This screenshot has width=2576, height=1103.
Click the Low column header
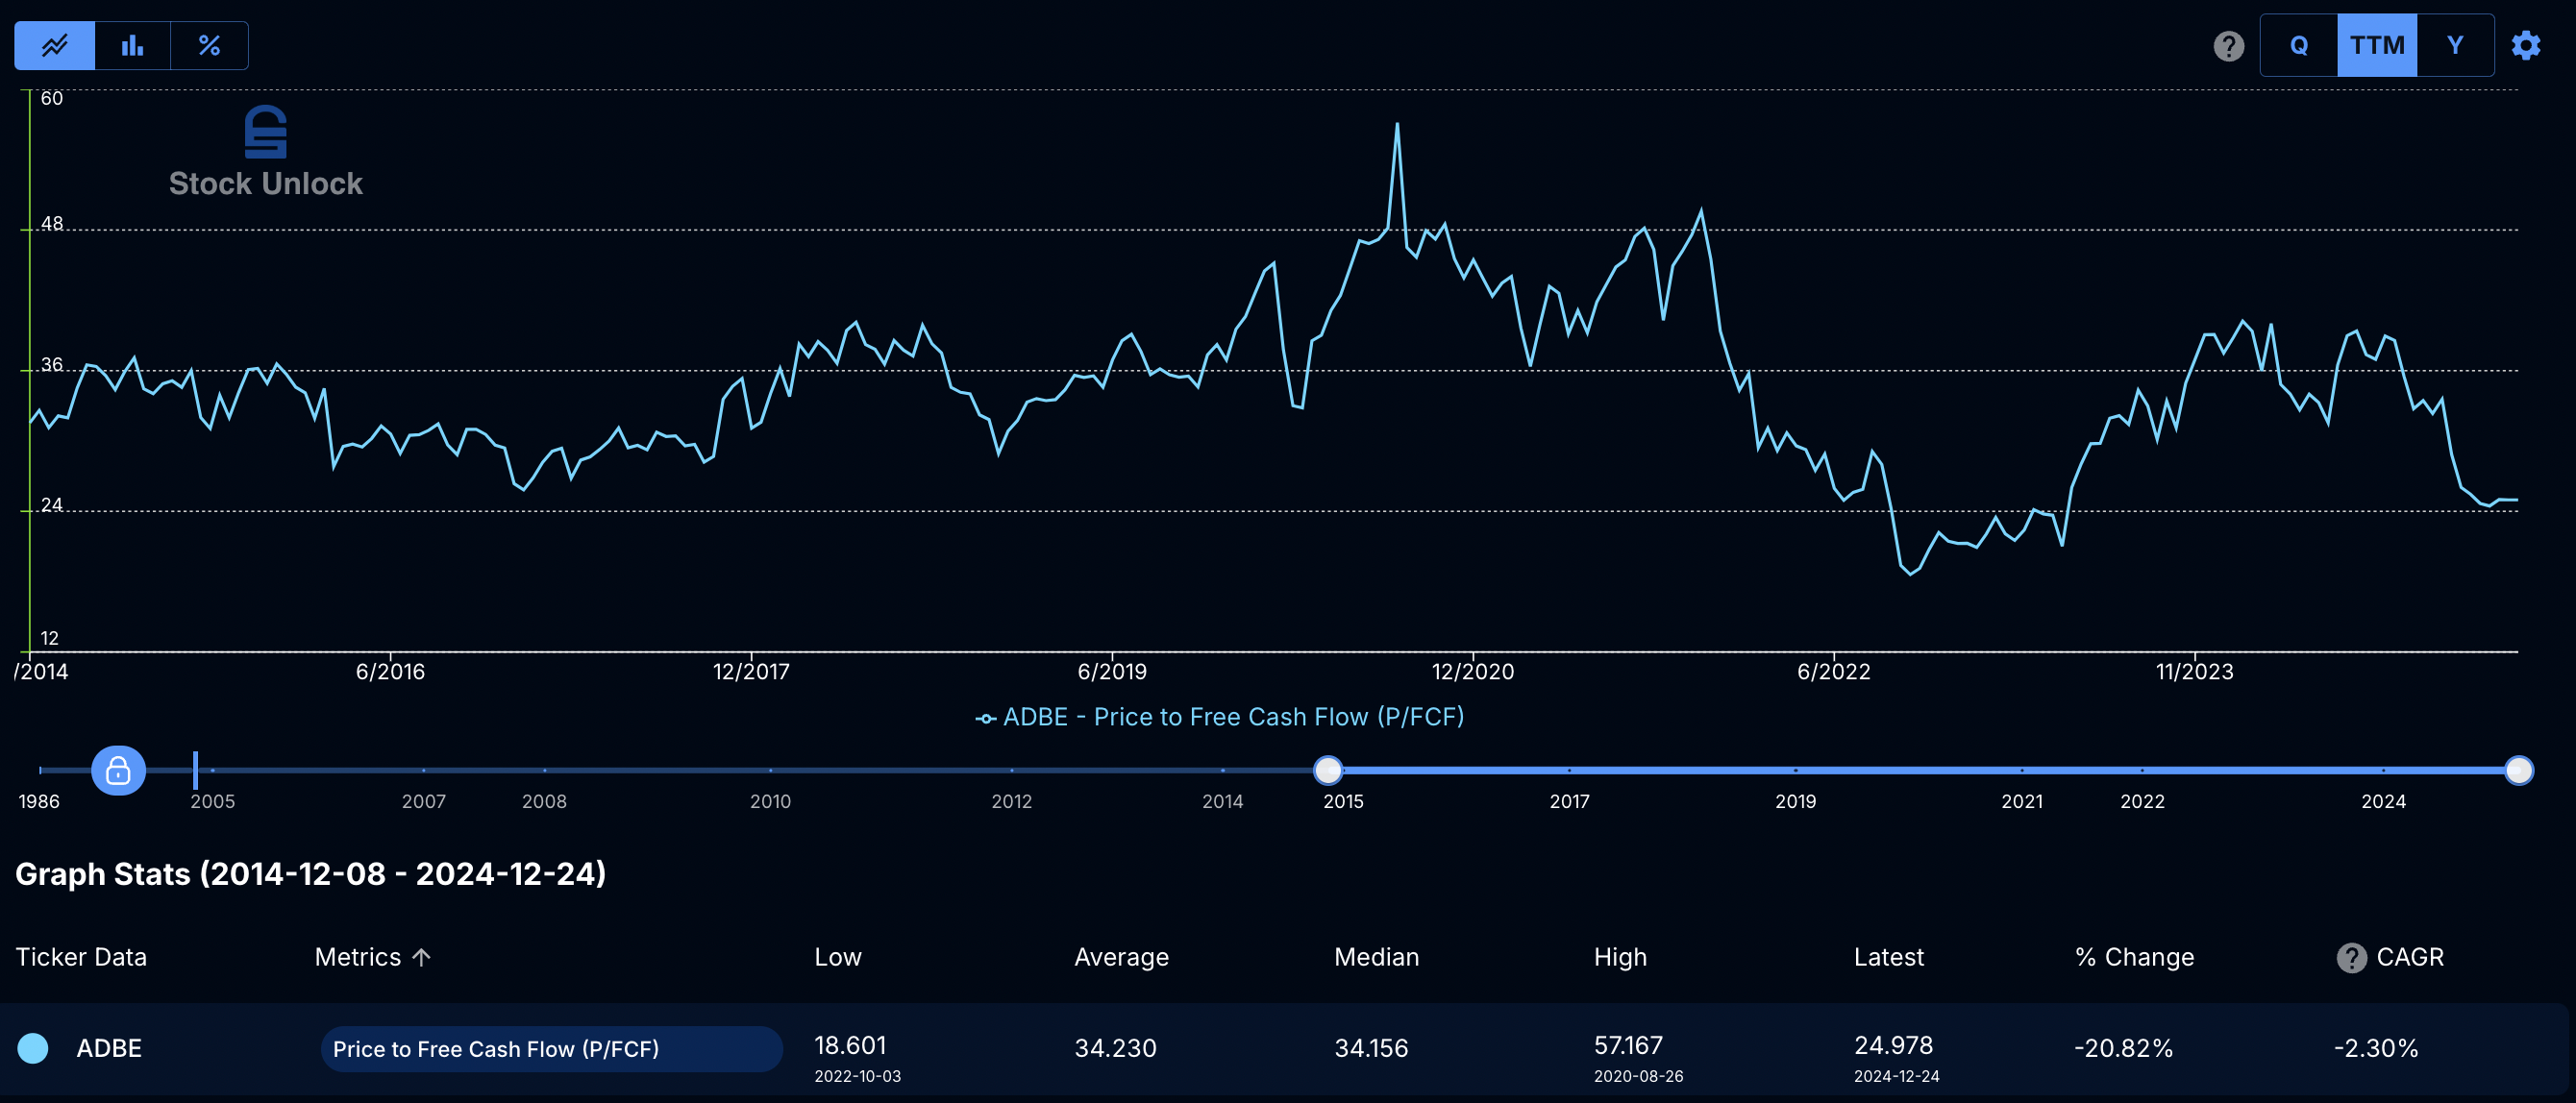click(837, 957)
